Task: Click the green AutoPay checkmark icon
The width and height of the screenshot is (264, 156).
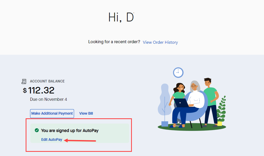Action: coord(37,130)
